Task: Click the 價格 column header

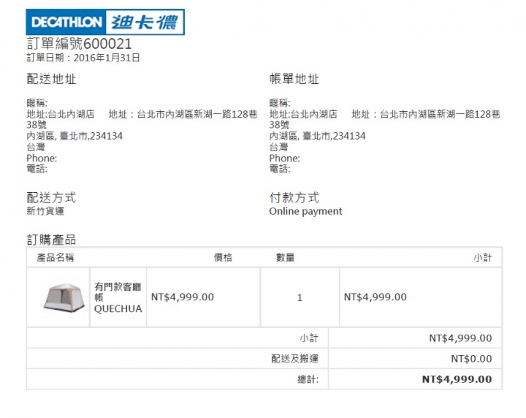Action: pos(223,258)
